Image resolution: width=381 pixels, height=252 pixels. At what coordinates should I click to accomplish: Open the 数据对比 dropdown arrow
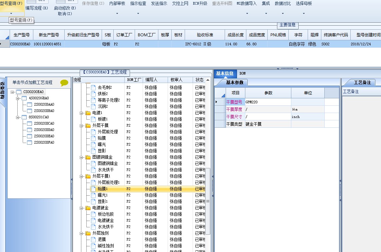(x=283, y=14)
